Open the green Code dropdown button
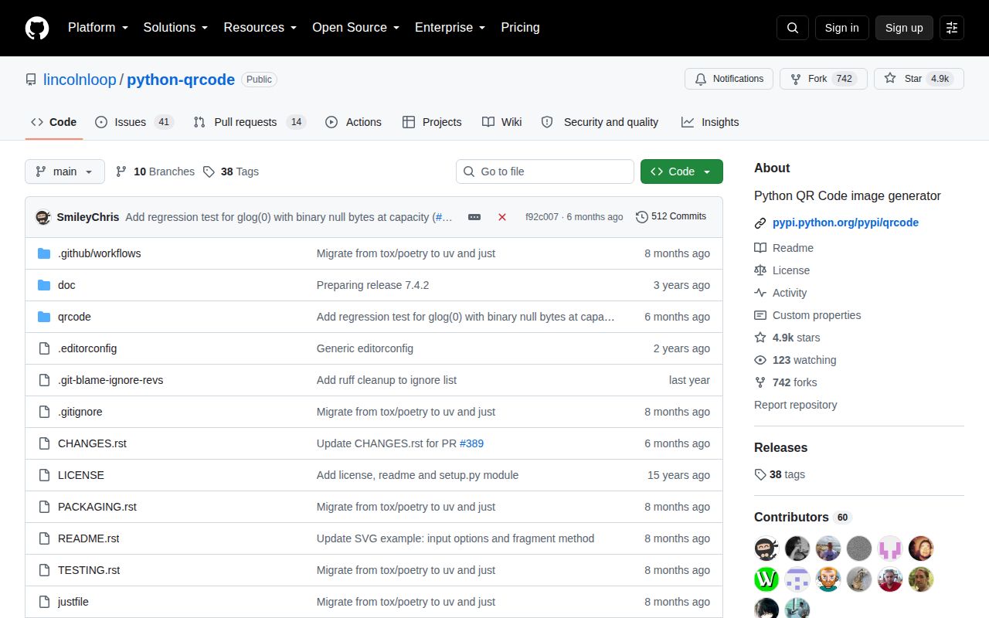989x618 pixels. (681, 171)
